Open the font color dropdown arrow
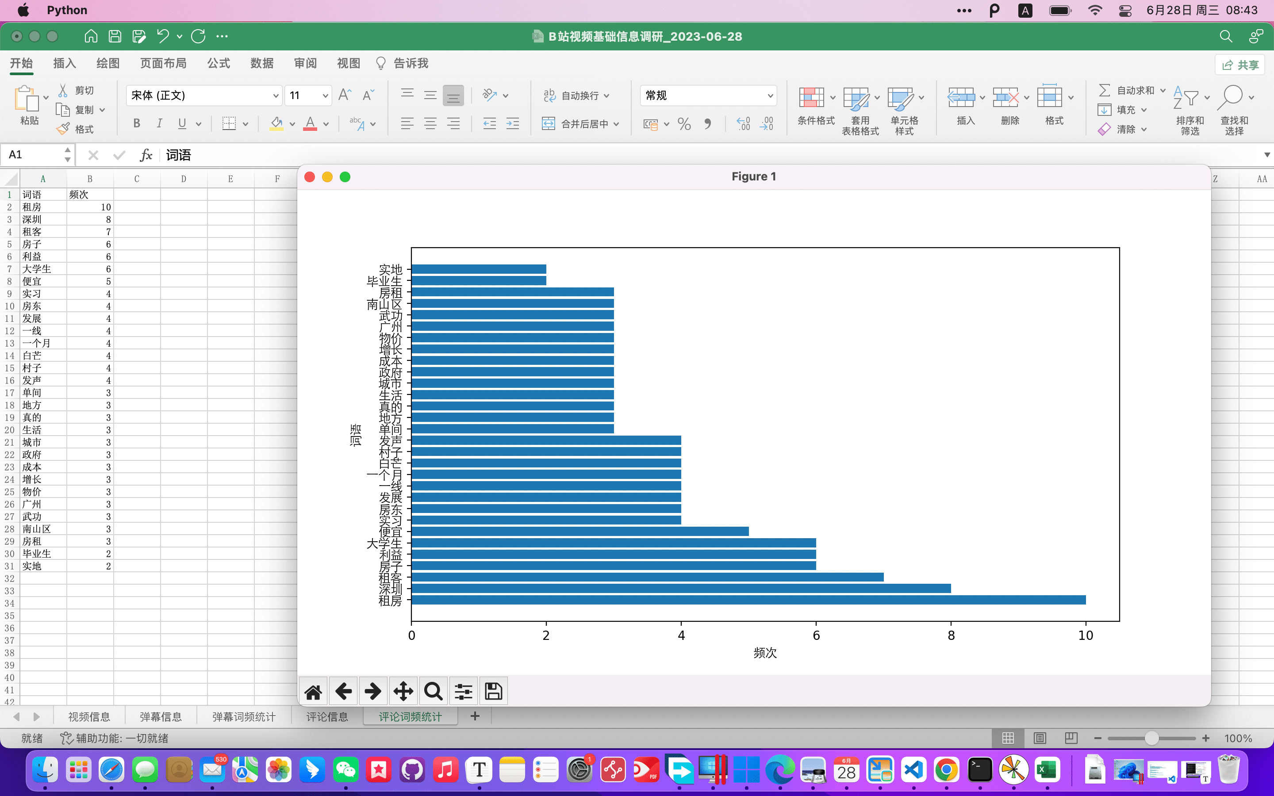Viewport: 1274px width, 796px height. pos(326,124)
